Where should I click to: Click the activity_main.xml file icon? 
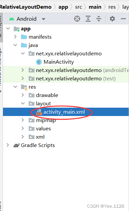pyautogui.click(x=39, y=112)
